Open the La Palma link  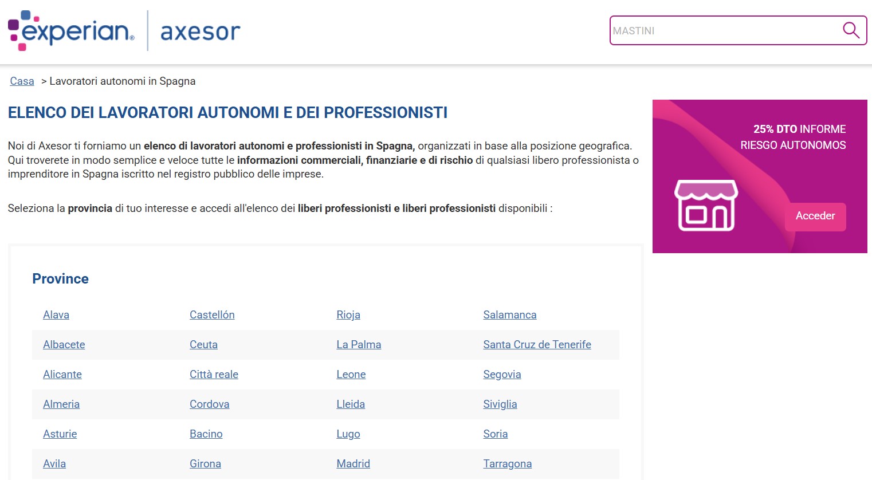point(359,345)
